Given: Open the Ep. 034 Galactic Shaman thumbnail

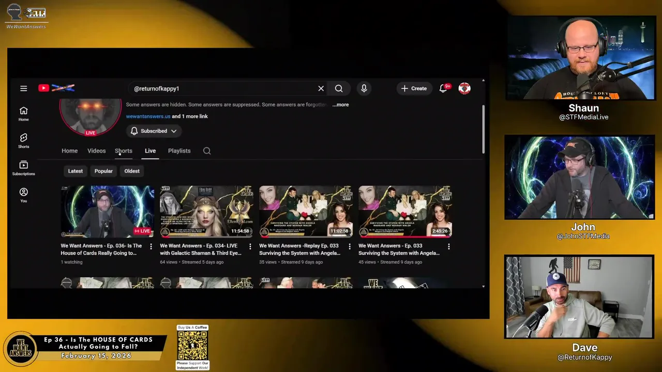Looking at the screenshot, I should point(207,211).
